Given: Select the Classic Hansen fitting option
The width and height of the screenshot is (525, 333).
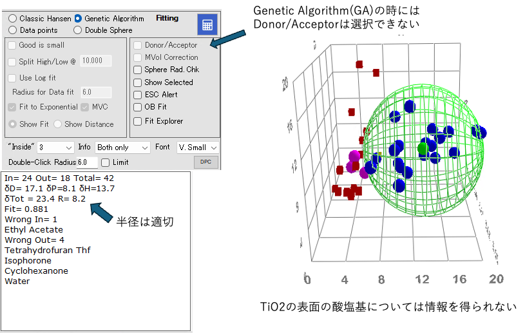Looking at the screenshot, I should point(13,19).
